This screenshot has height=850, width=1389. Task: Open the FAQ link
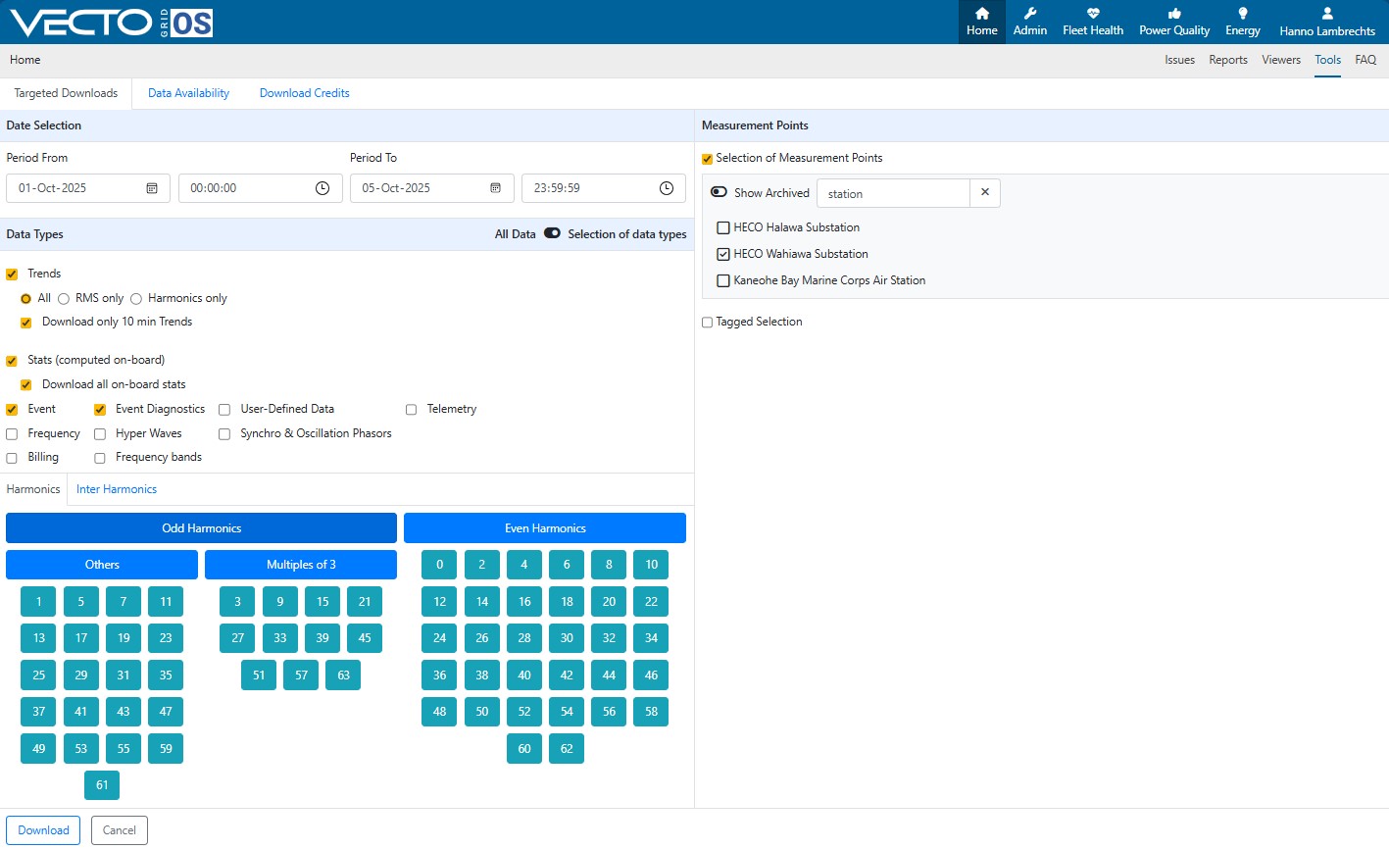[1365, 60]
